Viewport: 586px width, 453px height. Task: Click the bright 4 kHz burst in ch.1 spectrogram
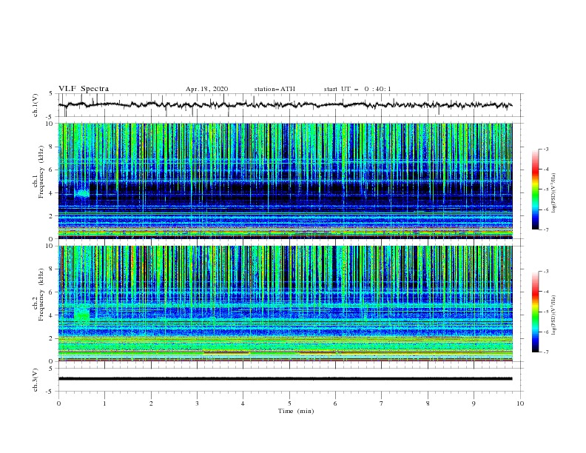coord(82,194)
